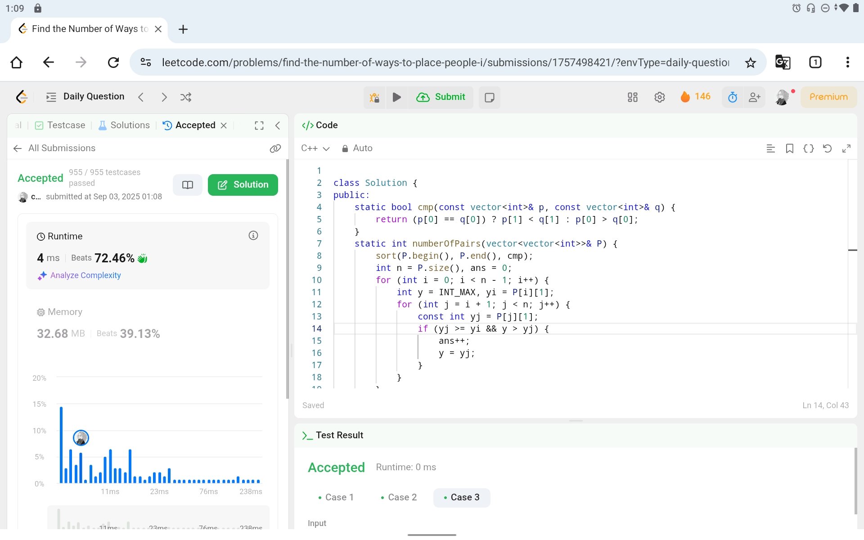Select Case 1 in Test Result
The height and width of the screenshot is (540, 864).
(336, 497)
